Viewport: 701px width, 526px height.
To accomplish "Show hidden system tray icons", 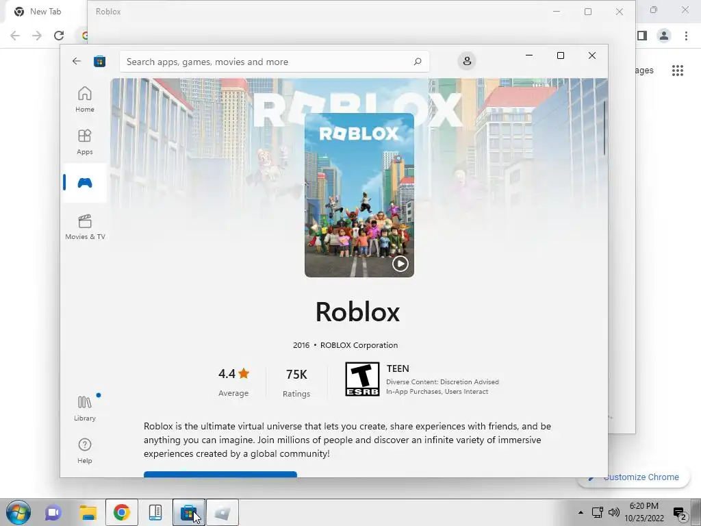I will 581,512.
